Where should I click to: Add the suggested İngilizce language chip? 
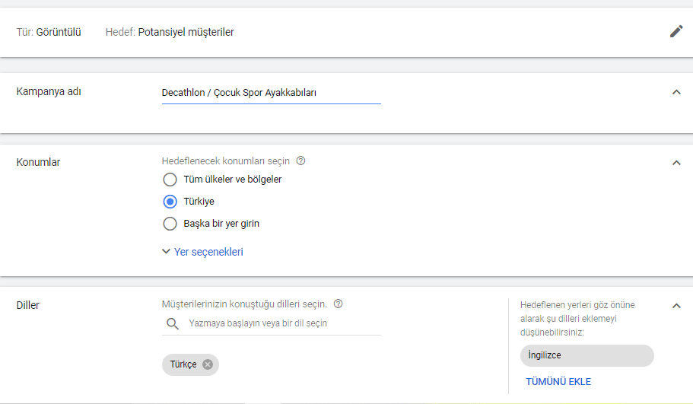pyautogui.click(x=587, y=355)
